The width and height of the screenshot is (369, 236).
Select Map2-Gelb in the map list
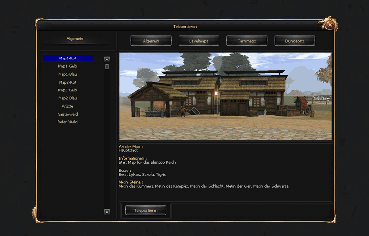[68, 90]
